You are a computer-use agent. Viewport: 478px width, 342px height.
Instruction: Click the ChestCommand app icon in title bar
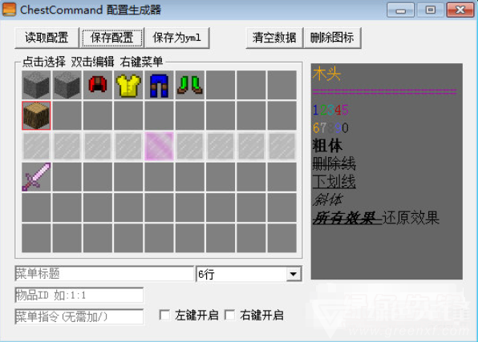pos(9,10)
